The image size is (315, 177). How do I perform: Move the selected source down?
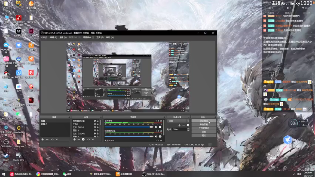click(x=93, y=139)
